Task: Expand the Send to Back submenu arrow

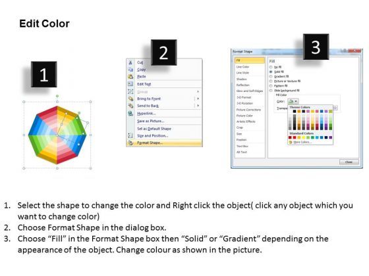Action: click(x=198, y=106)
